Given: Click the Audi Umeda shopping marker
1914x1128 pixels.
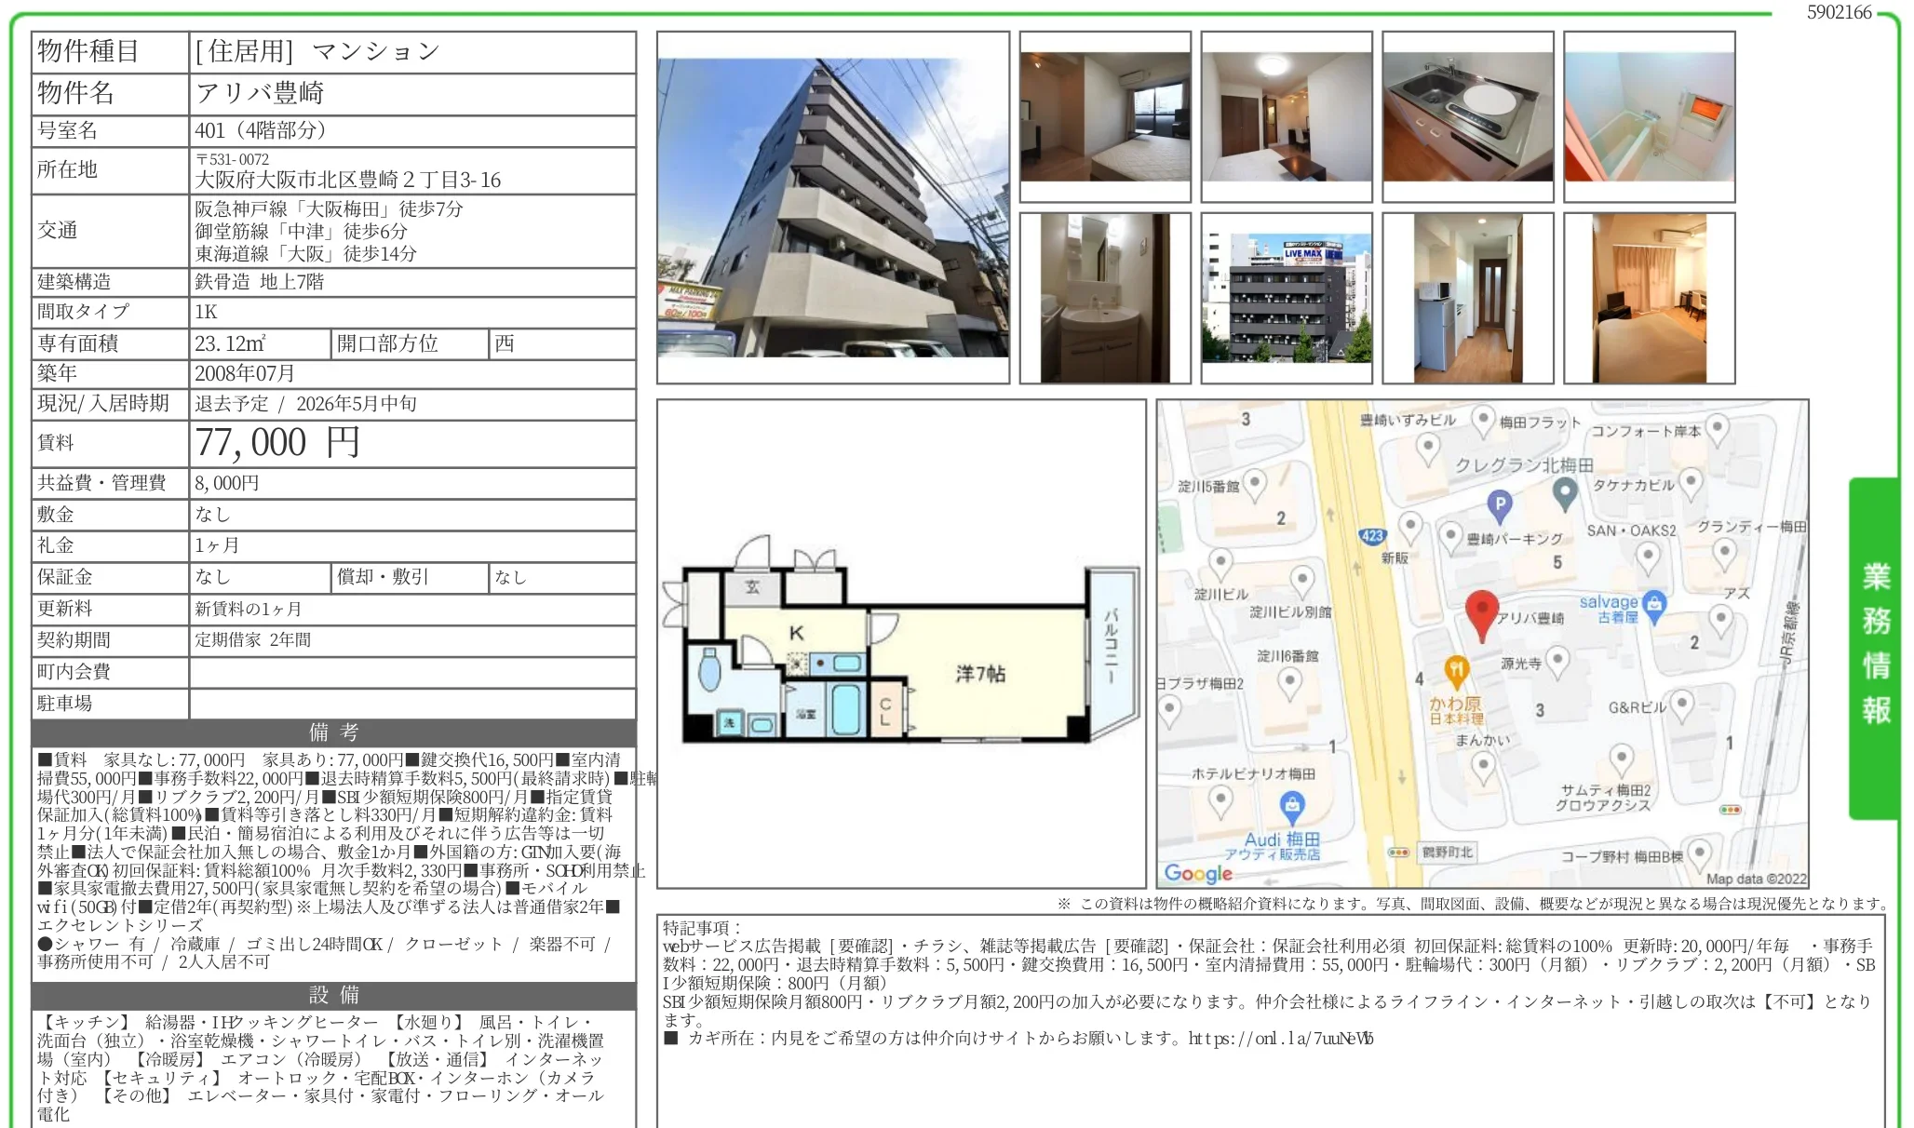Looking at the screenshot, I should (x=1291, y=806).
